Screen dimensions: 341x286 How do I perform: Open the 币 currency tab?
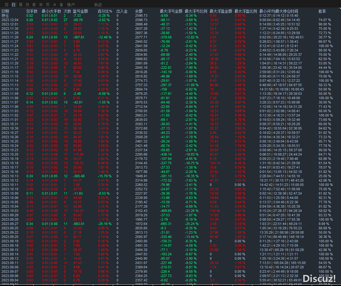tap(48, 5)
